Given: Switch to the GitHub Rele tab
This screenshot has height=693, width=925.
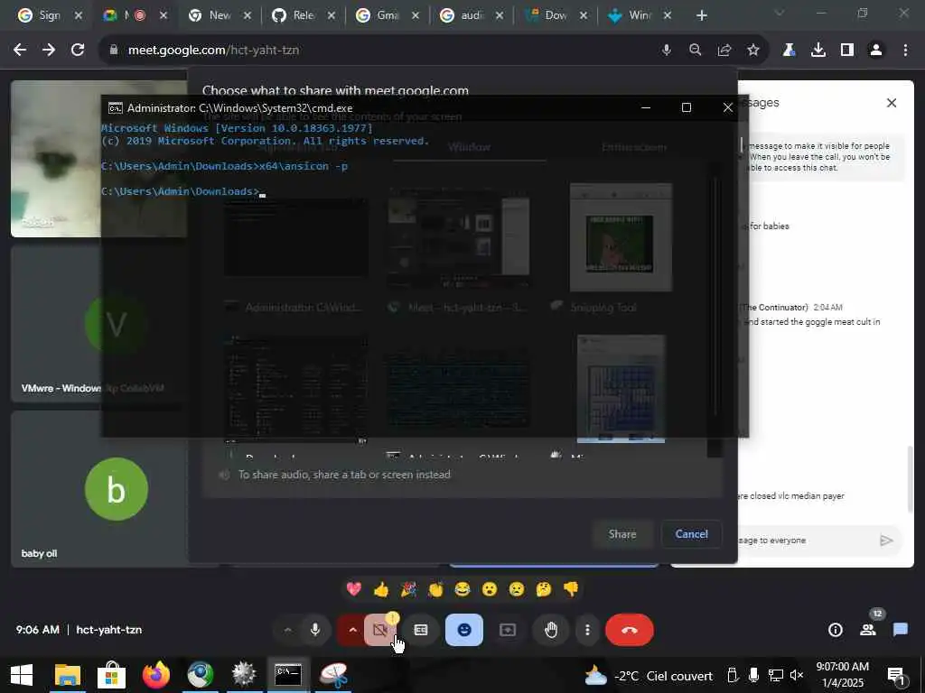Looking at the screenshot, I should click(304, 15).
